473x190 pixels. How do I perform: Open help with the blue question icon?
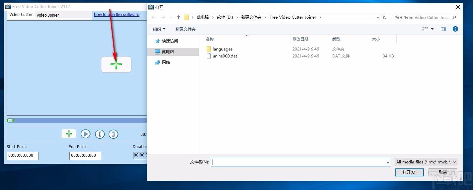click(455, 29)
